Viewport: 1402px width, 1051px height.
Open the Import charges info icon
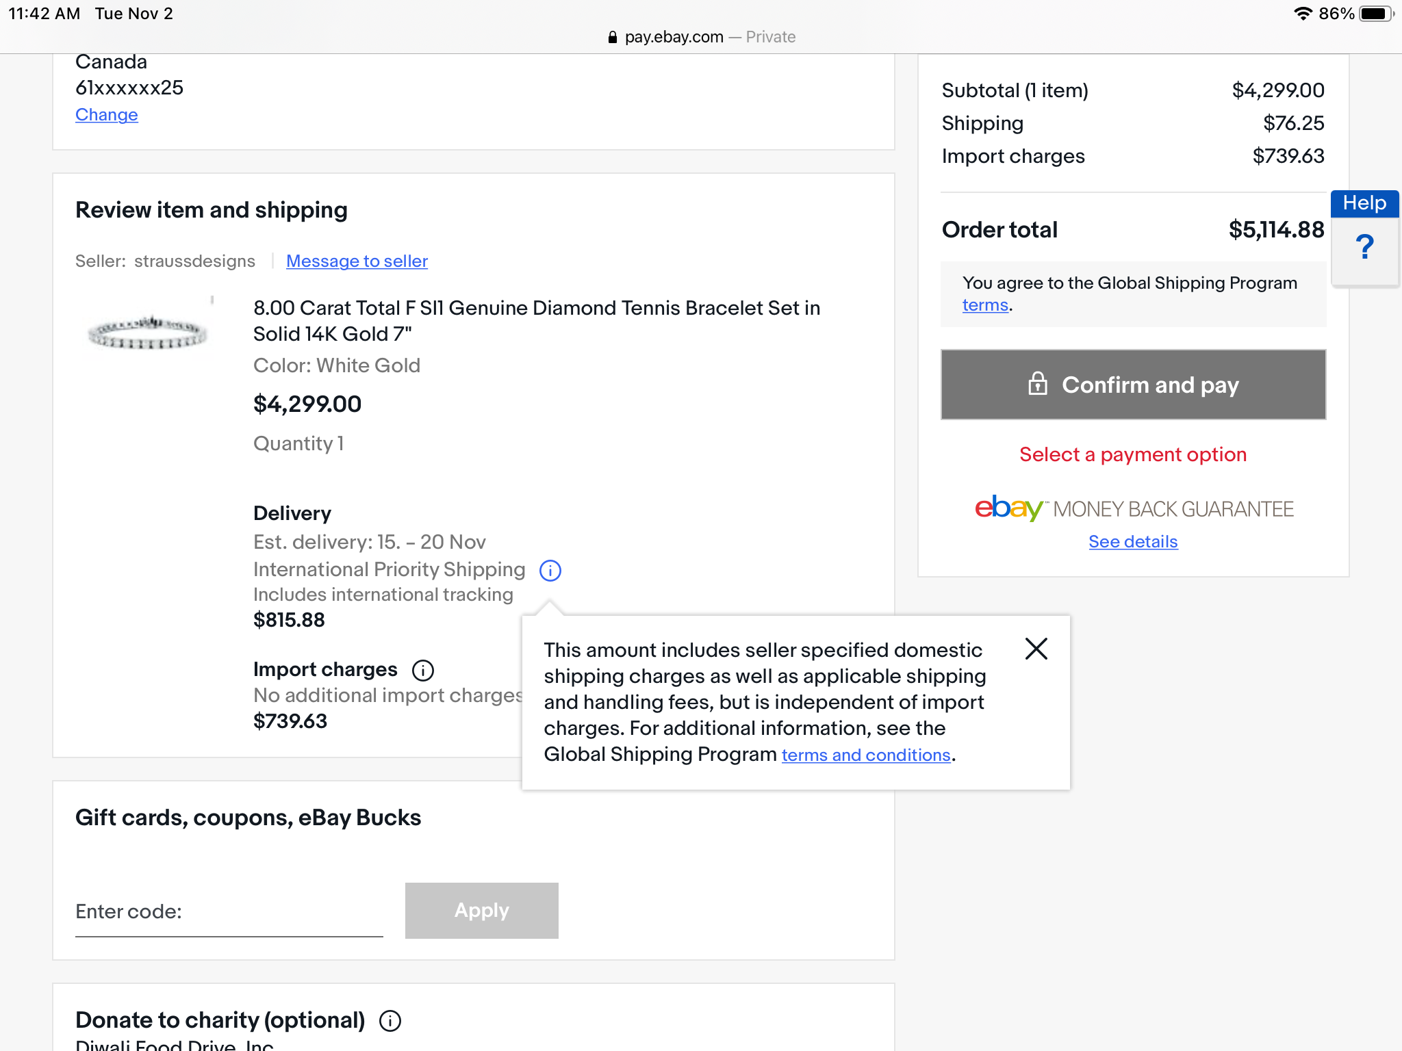click(x=422, y=670)
